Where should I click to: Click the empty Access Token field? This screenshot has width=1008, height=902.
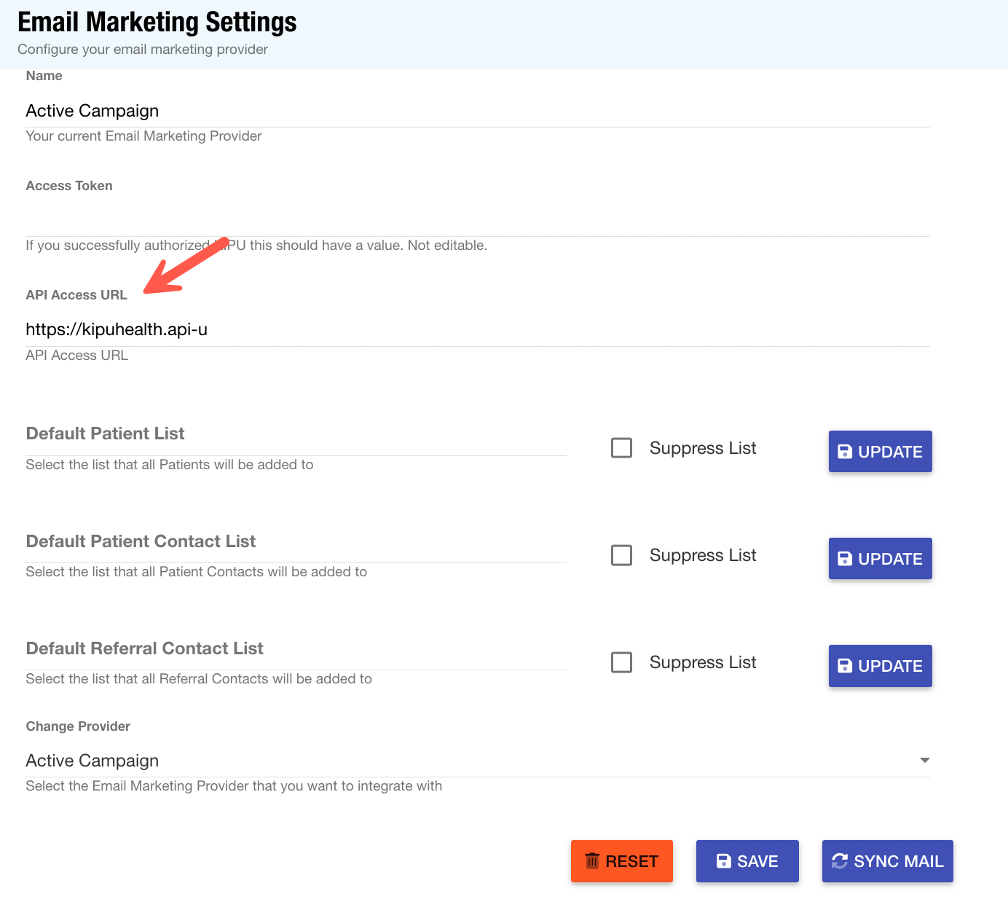[477, 220]
